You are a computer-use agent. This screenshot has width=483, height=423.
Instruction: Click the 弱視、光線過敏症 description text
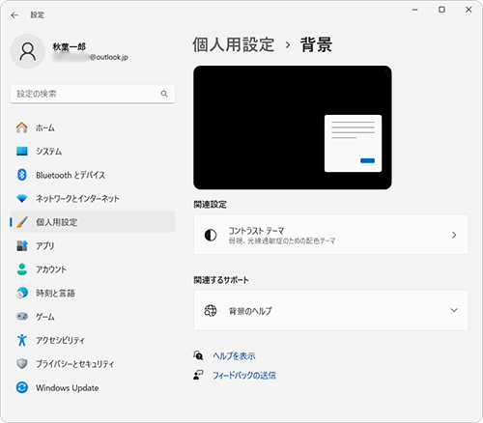click(x=282, y=241)
